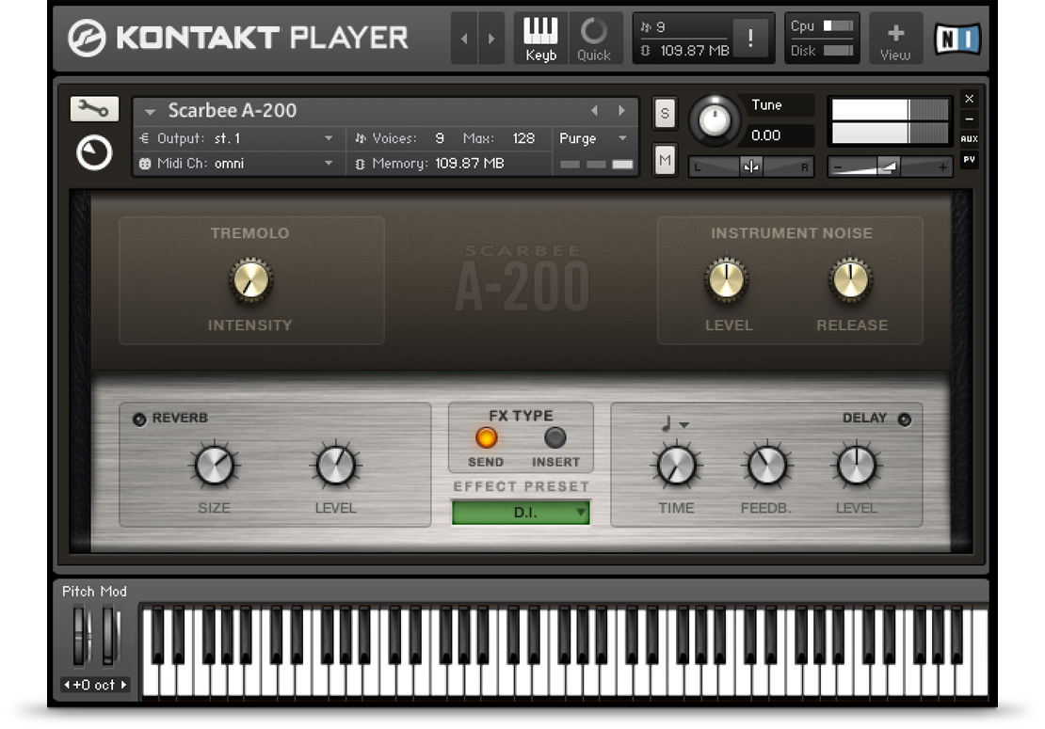This screenshot has height=729, width=1045.
Task: Click the PV button on instrument header
Action: (x=969, y=160)
